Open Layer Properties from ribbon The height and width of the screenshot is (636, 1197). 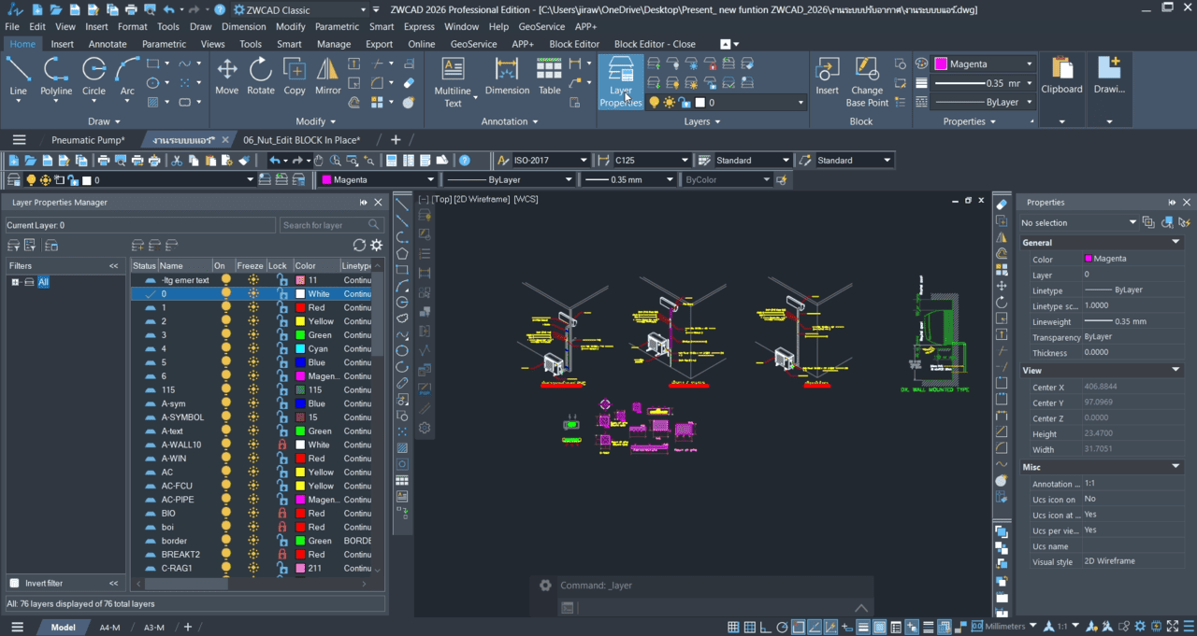tap(620, 81)
